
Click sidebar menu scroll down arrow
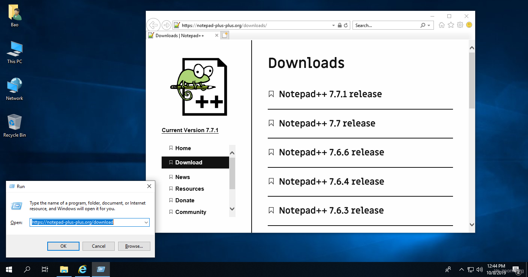[x=232, y=209]
